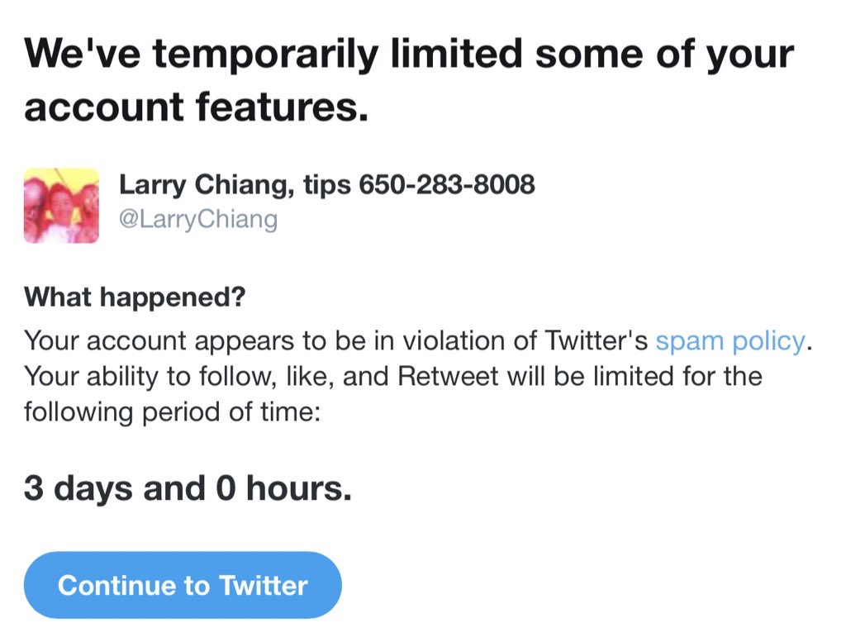Viewport: 846px width, 642px height.
Task: Click the word "Twitter's" before spam policy
Action: pyautogui.click(x=596, y=340)
